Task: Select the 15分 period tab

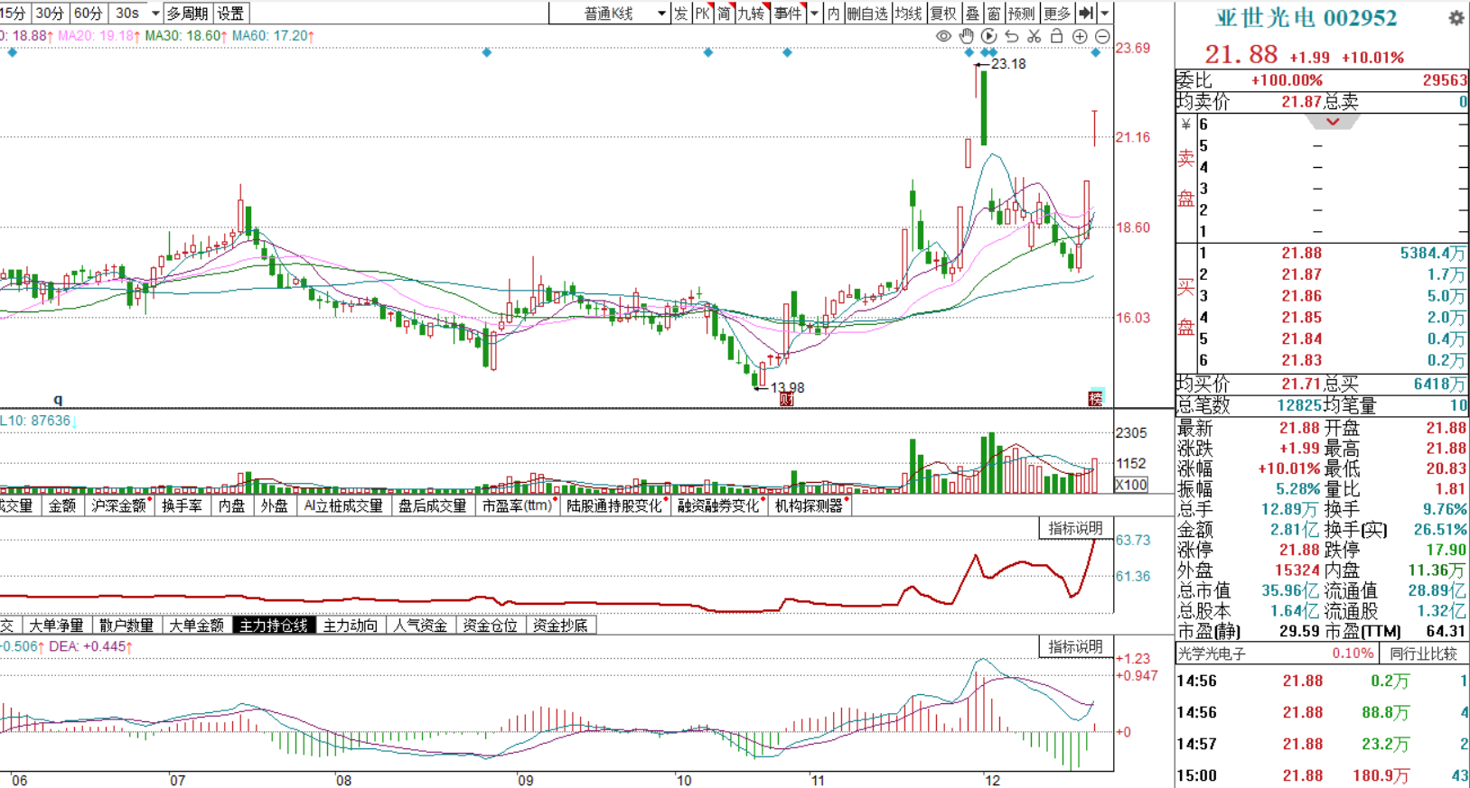Action: coord(14,13)
